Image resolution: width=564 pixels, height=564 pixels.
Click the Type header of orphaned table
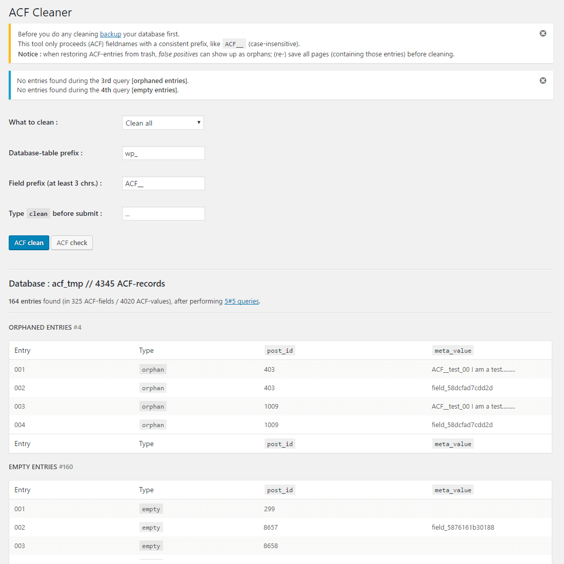pyautogui.click(x=147, y=350)
